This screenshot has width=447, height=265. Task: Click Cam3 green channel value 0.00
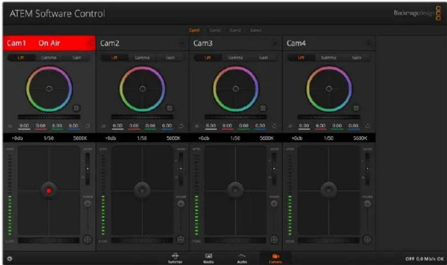[x=243, y=126]
